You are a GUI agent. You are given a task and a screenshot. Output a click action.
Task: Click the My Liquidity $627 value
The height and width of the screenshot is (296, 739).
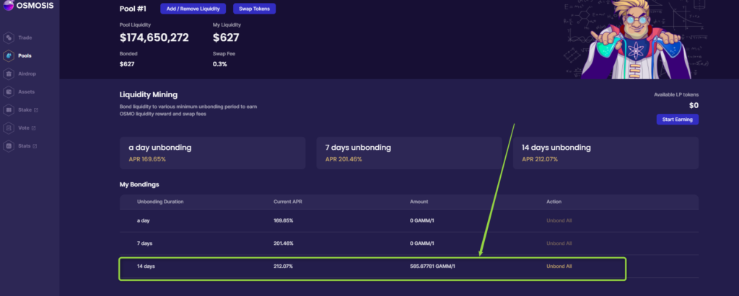(x=226, y=37)
